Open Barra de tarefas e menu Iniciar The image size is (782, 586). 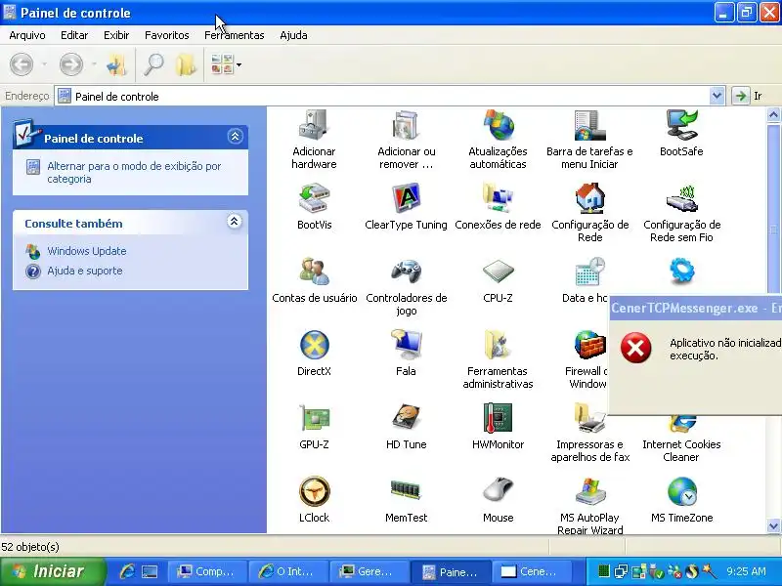tap(589, 140)
